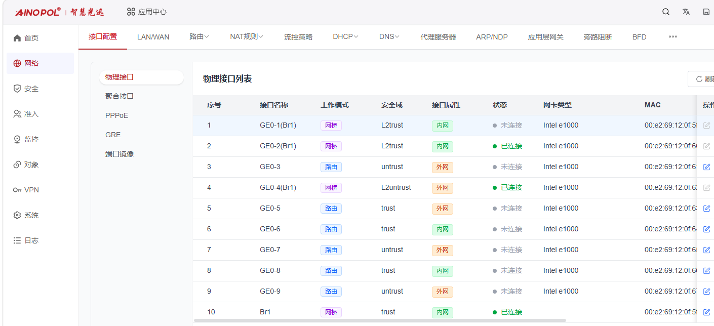Click the horizontal scrollbar below the table
Image resolution: width=714 pixels, height=326 pixels.
click(x=380, y=320)
